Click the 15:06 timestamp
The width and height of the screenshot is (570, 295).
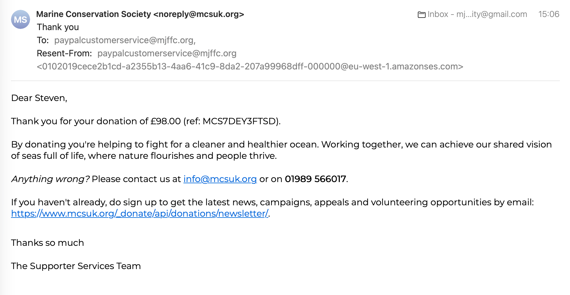coord(549,14)
